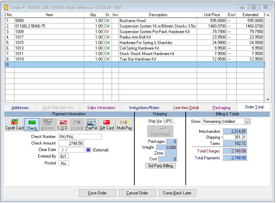276x203 pixels.
Task: Click the order window title bar icon
Action: [6, 7]
